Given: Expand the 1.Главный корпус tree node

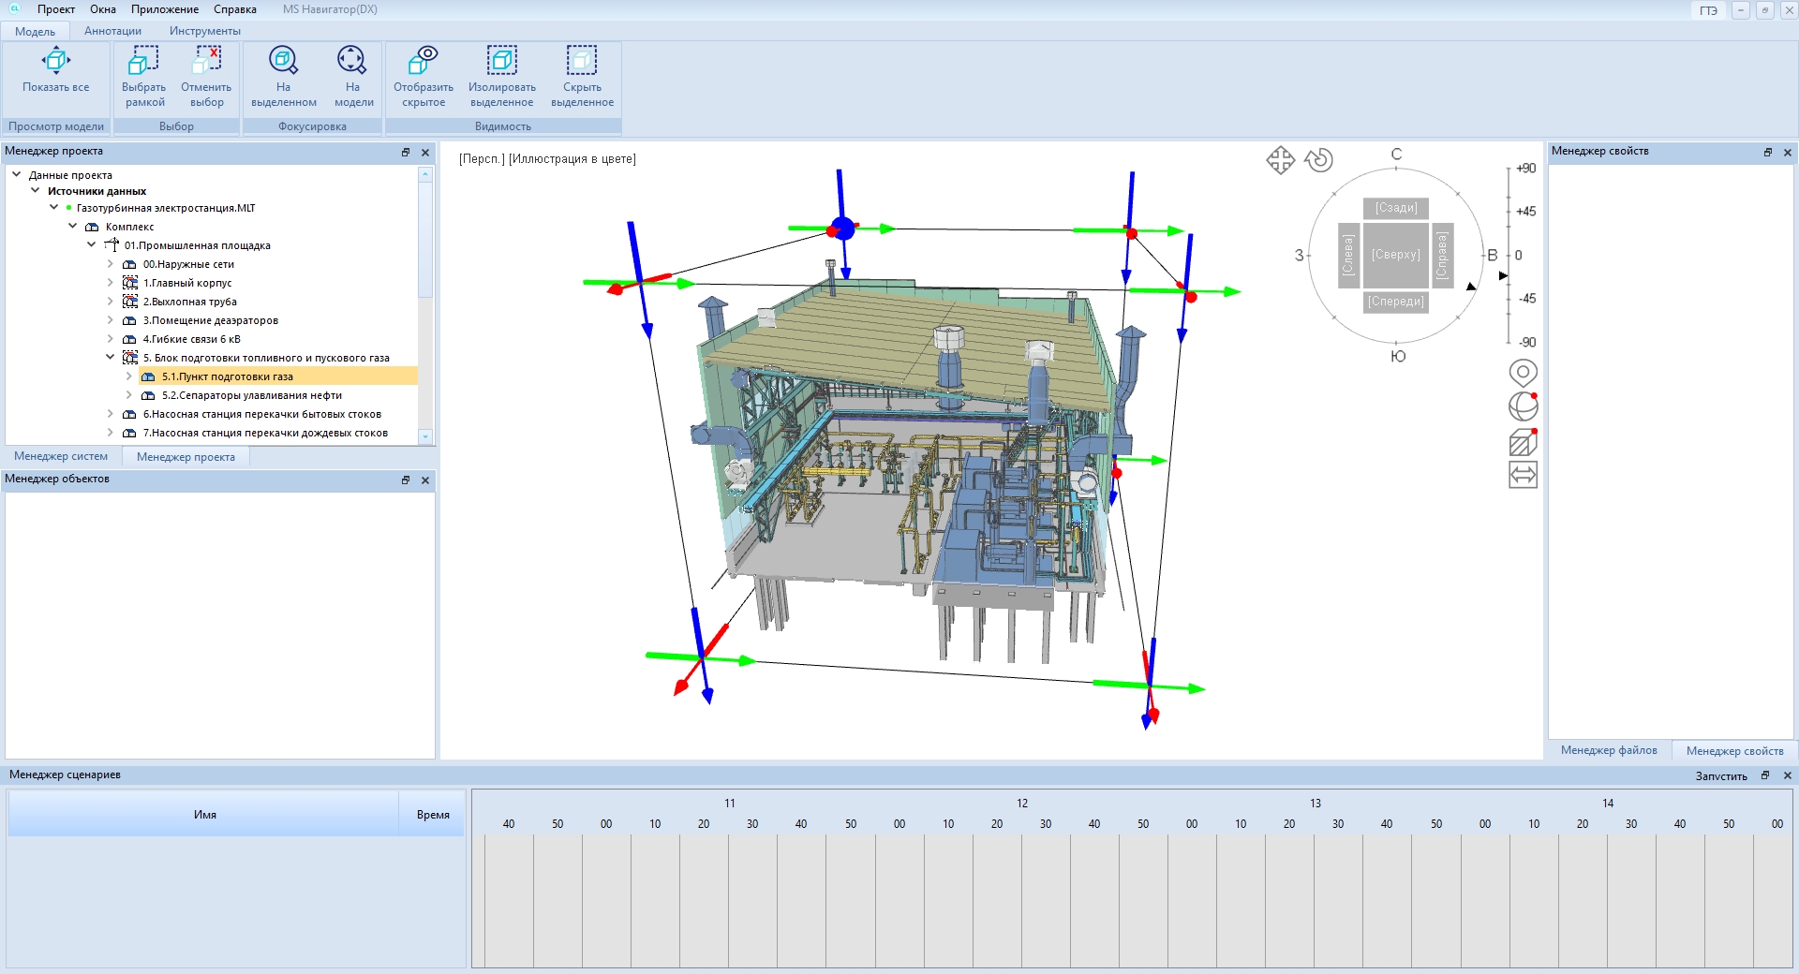Looking at the screenshot, I should pyautogui.click(x=111, y=283).
